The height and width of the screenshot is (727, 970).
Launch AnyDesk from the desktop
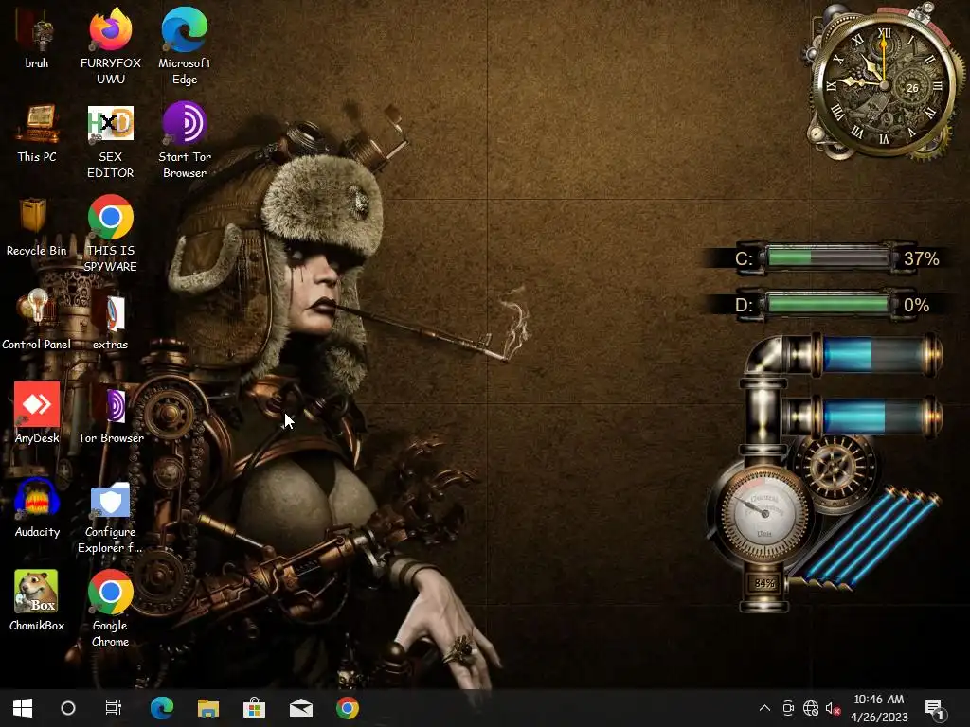tap(37, 413)
